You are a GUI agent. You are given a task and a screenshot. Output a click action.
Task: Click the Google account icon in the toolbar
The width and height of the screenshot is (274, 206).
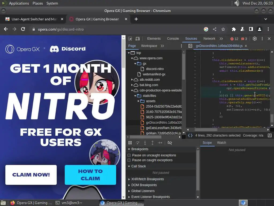(206, 29)
